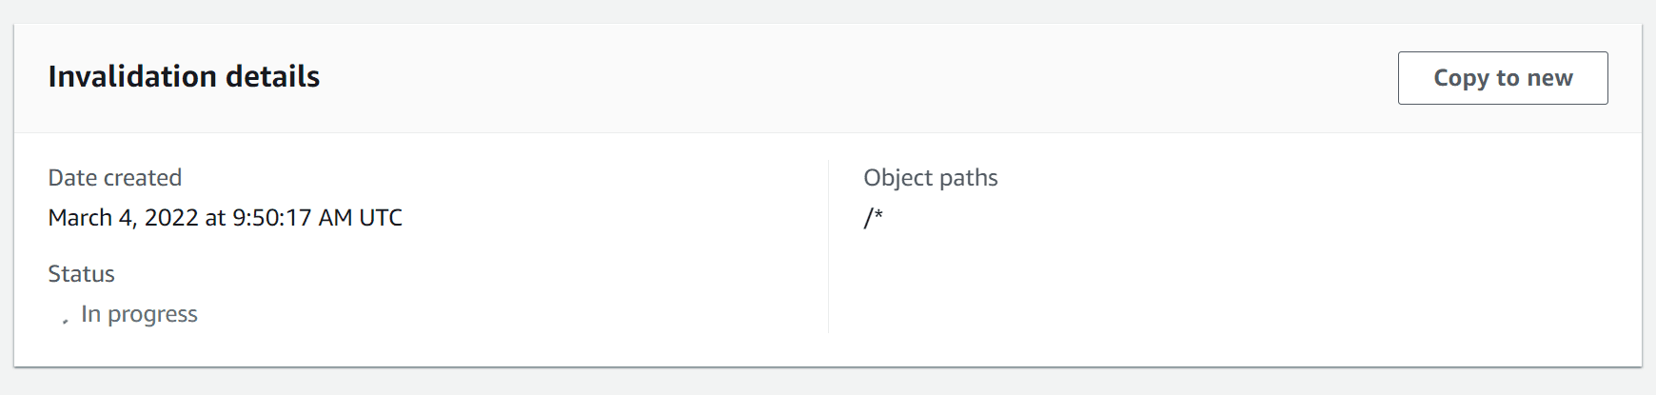
Task: Click the Object paths label
Action: pyautogui.click(x=931, y=178)
